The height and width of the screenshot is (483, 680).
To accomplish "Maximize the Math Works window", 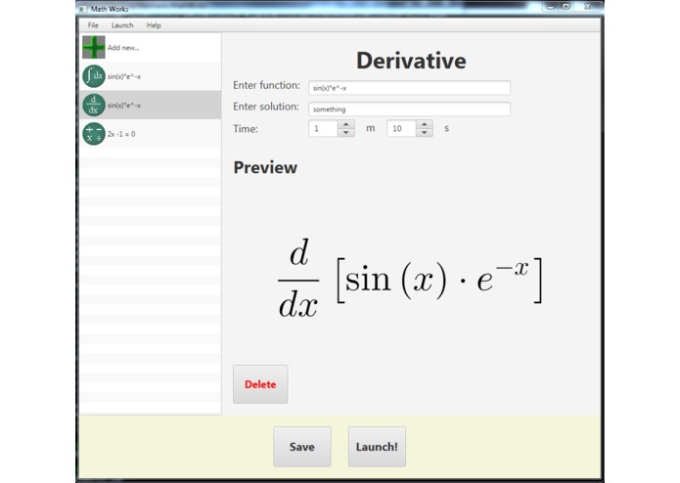I will [x=566, y=7].
